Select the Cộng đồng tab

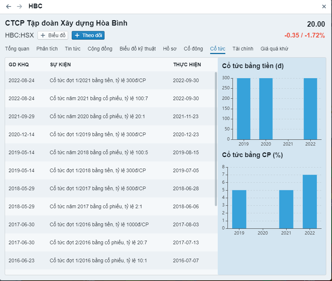100,49
